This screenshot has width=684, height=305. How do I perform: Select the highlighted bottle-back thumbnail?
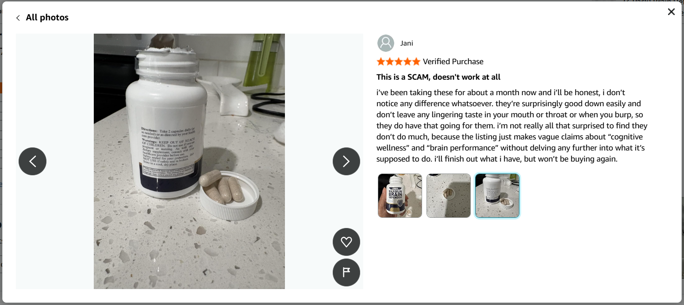(x=497, y=196)
